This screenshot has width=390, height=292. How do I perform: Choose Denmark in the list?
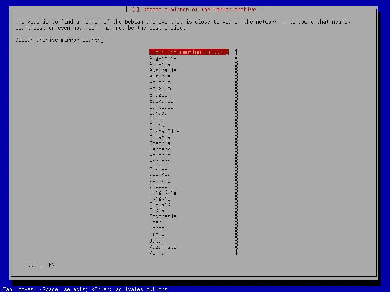click(x=160, y=149)
